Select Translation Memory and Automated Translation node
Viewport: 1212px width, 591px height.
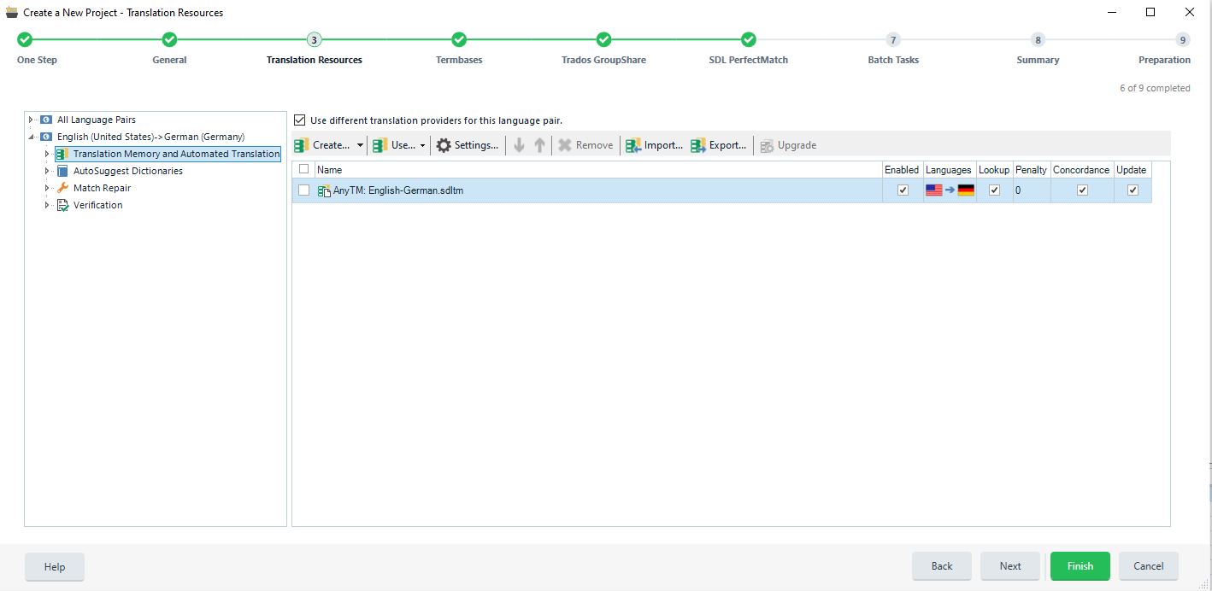[x=176, y=154]
